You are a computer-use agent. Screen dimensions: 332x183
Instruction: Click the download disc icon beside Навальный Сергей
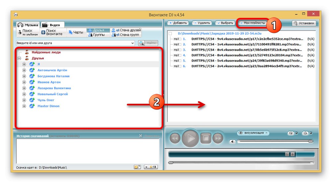32,94
